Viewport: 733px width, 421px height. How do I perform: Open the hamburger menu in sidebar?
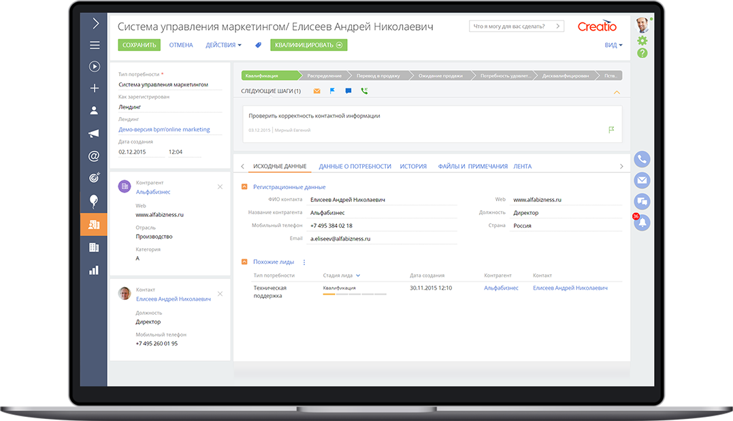click(x=95, y=46)
